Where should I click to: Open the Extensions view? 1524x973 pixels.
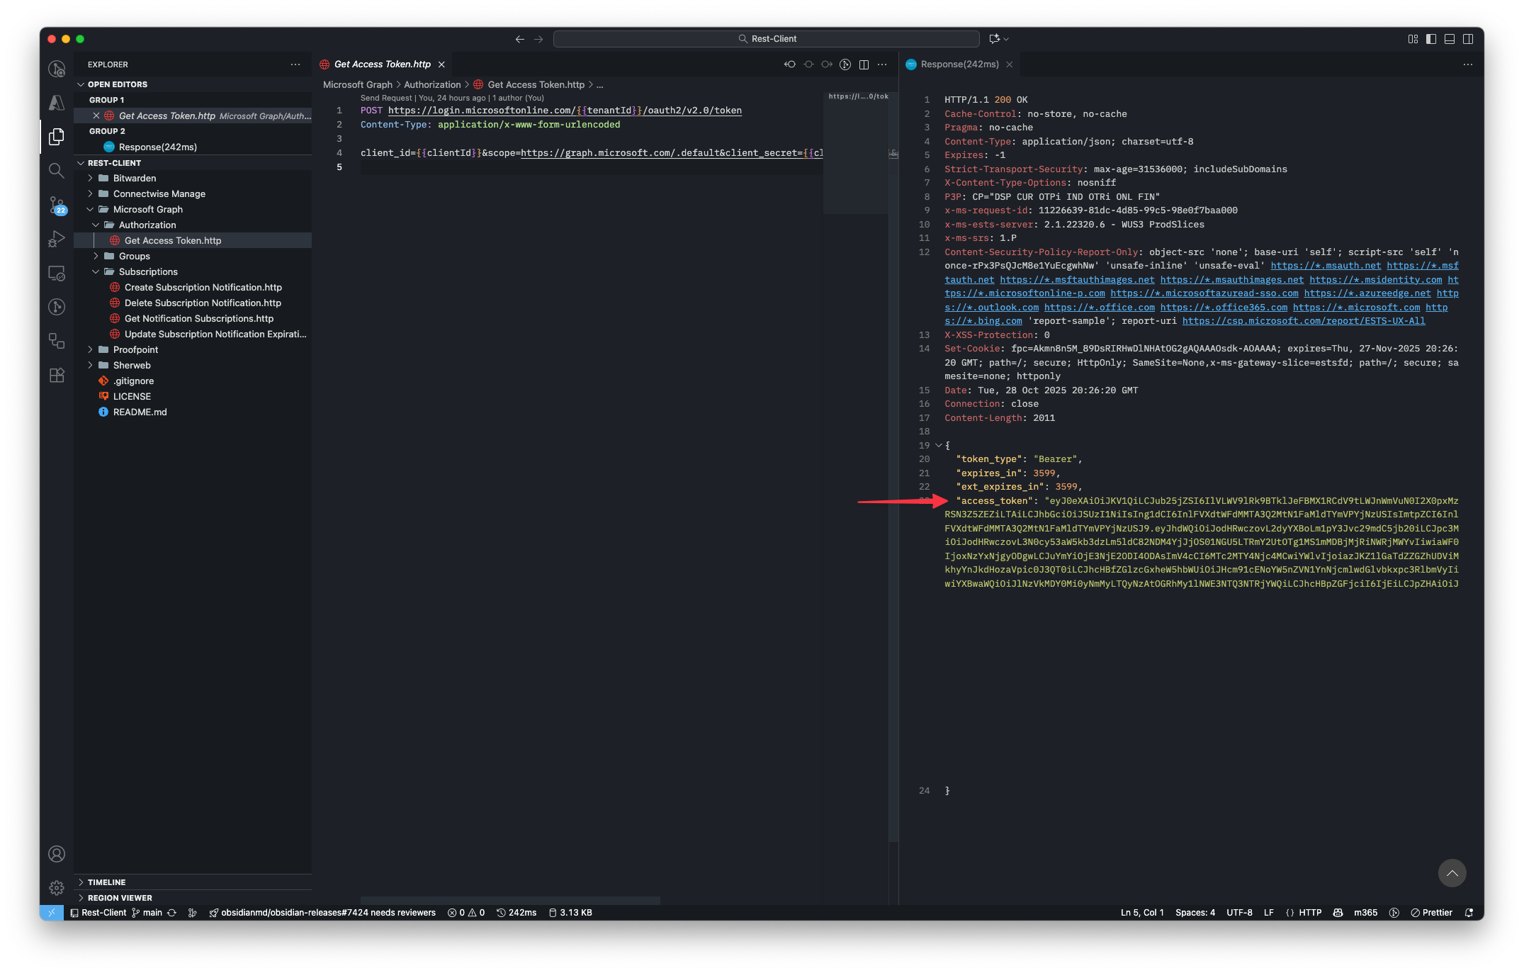[x=57, y=375]
